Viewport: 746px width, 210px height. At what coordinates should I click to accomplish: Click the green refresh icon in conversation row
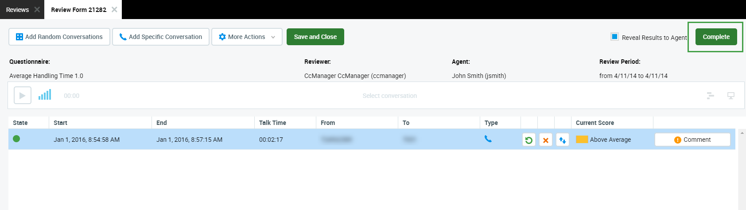tap(528, 140)
